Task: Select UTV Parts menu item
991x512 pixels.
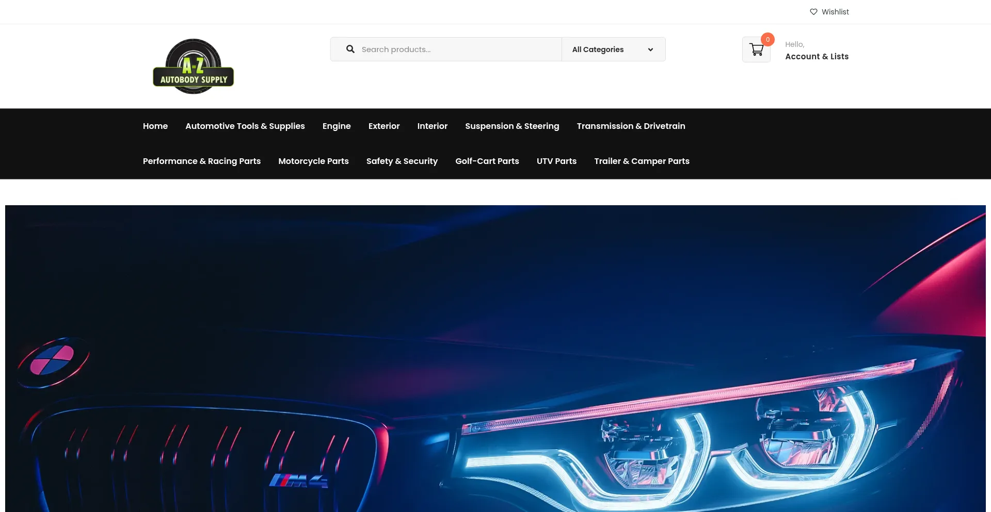Action: tap(556, 161)
